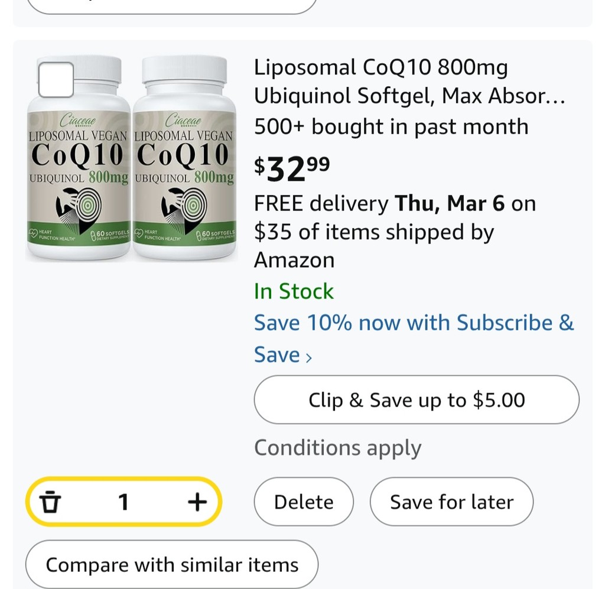Click the trash can icon in quantity stepper
This screenshot has height=589, width=605.
[50, 502]
